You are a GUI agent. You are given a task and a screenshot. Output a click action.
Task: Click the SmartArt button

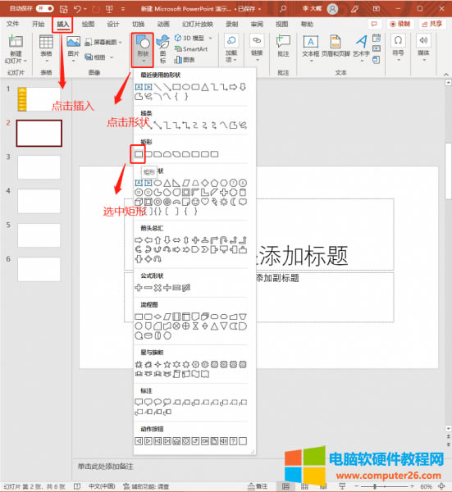[191, 49]
